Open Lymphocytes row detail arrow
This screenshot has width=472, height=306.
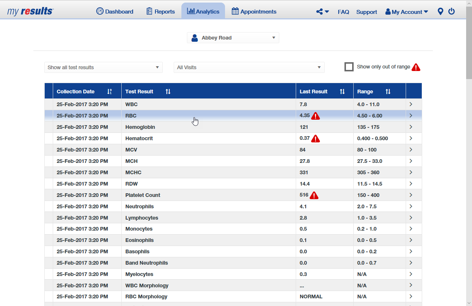click(411, 218)
